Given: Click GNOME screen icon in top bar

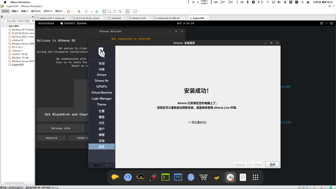Looking at the screenshot, I should coord(322,23).
